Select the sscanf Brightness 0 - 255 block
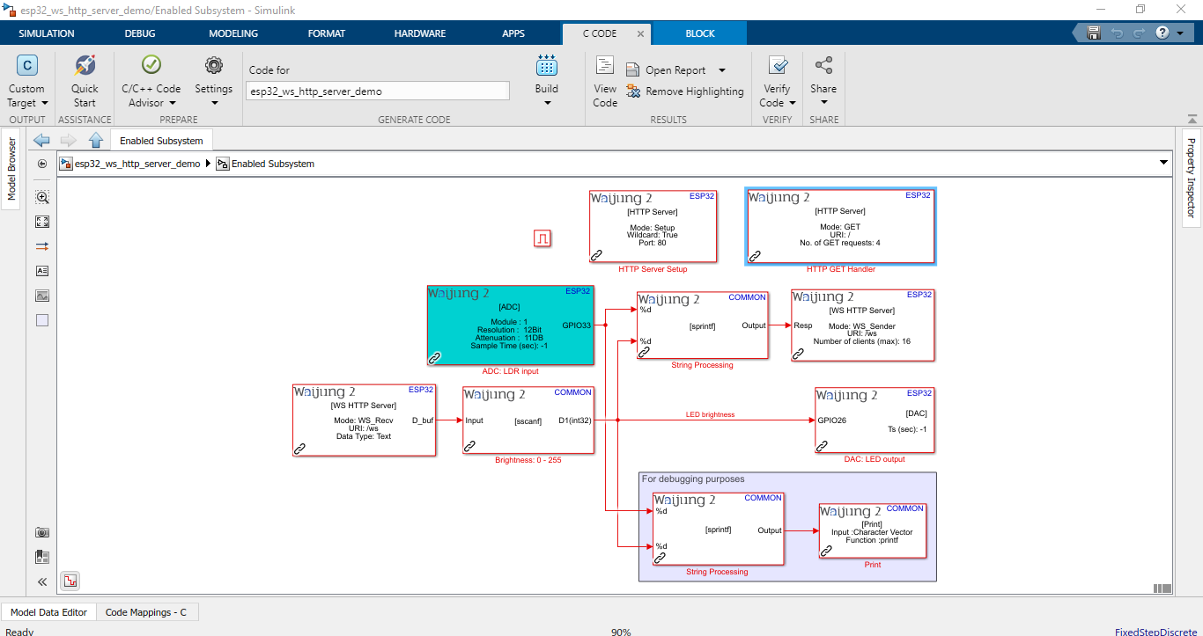The width and height of the screenshot is (1203, 636). 528,420
